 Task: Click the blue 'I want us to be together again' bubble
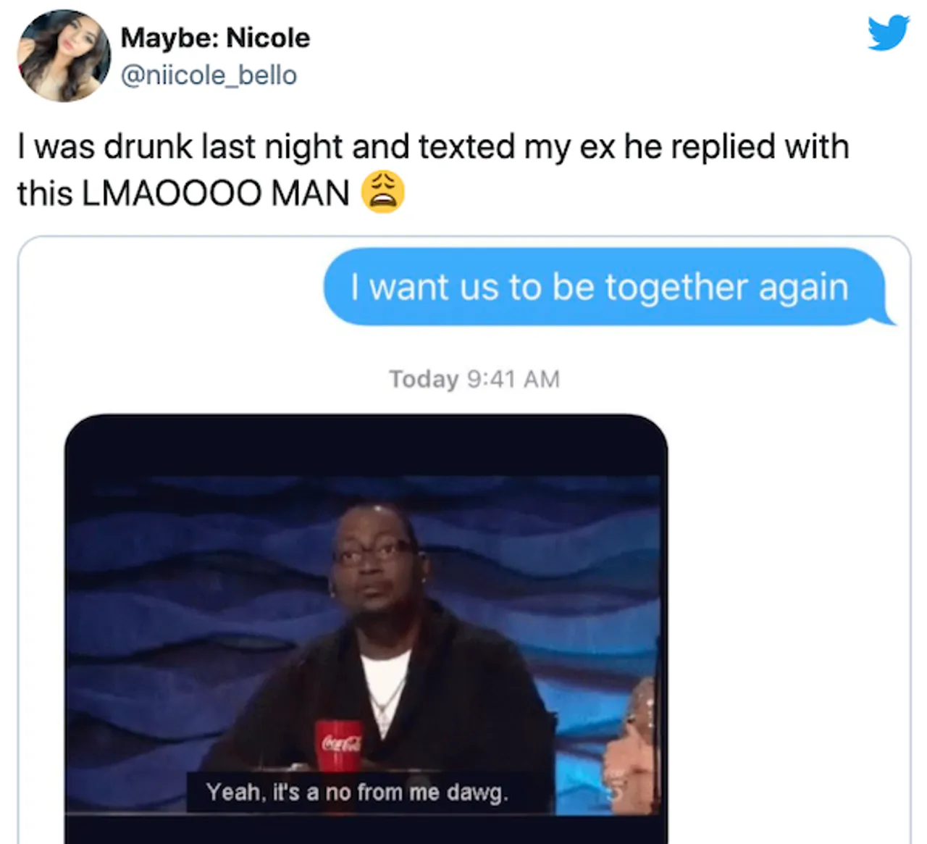[605, 287]
